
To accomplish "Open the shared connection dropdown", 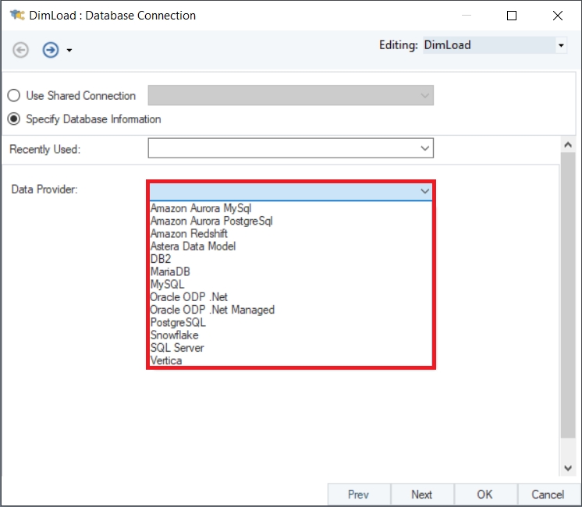I will pyautogui.click(x=291, y=95).
